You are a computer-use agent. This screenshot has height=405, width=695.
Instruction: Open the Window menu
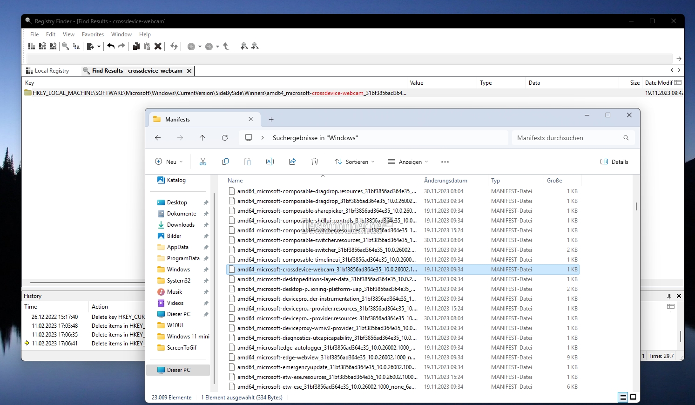[121, 34]
